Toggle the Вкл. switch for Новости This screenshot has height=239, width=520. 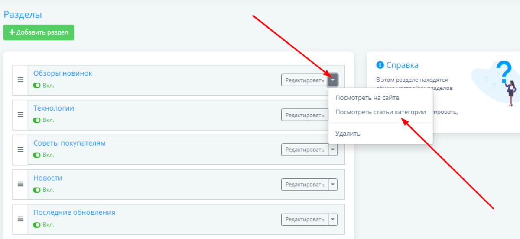click(x=37, y=190)
